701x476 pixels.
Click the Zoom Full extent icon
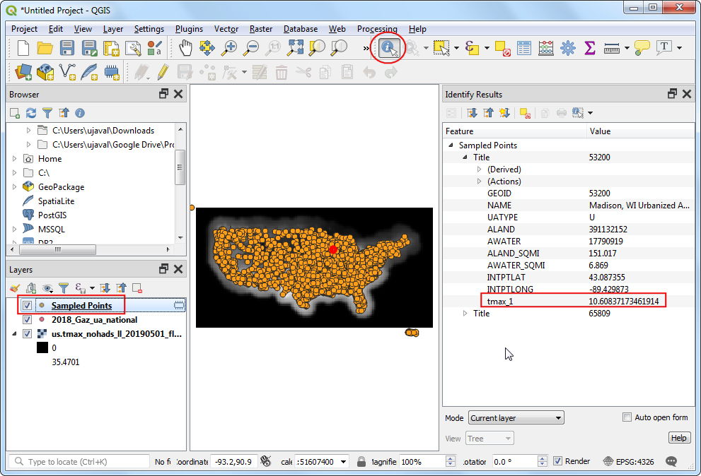(296, 48)
